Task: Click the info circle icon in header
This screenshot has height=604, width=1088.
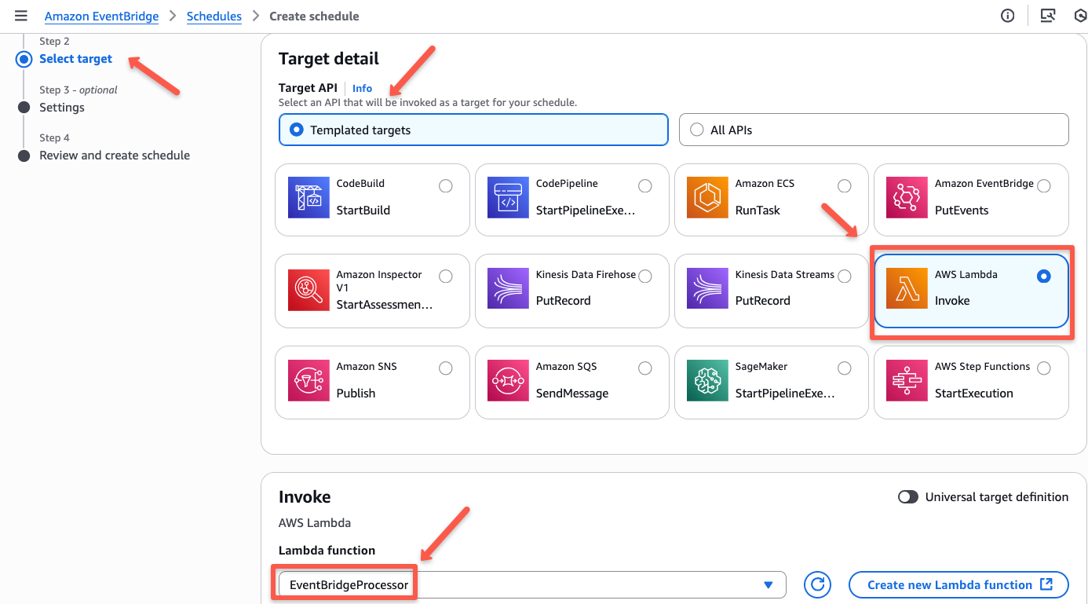Action: coord(1008,16)
